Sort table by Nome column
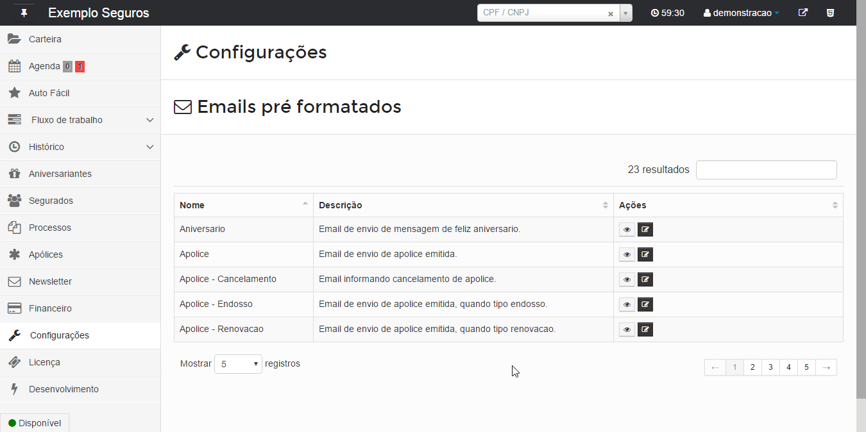866x432 pixels. pyautogui.click(x=244, y=205)
